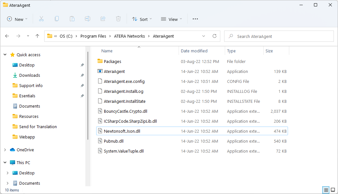Click the Paste clipboard icon
Image resolution: width=338 pixels, height=194 pixels.
coord(72,19)
